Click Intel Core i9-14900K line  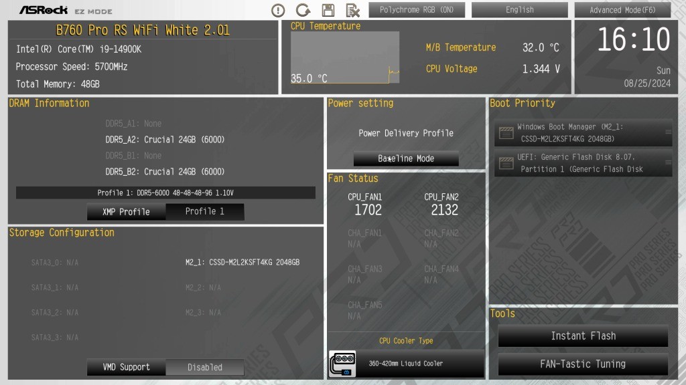[79, 49]
